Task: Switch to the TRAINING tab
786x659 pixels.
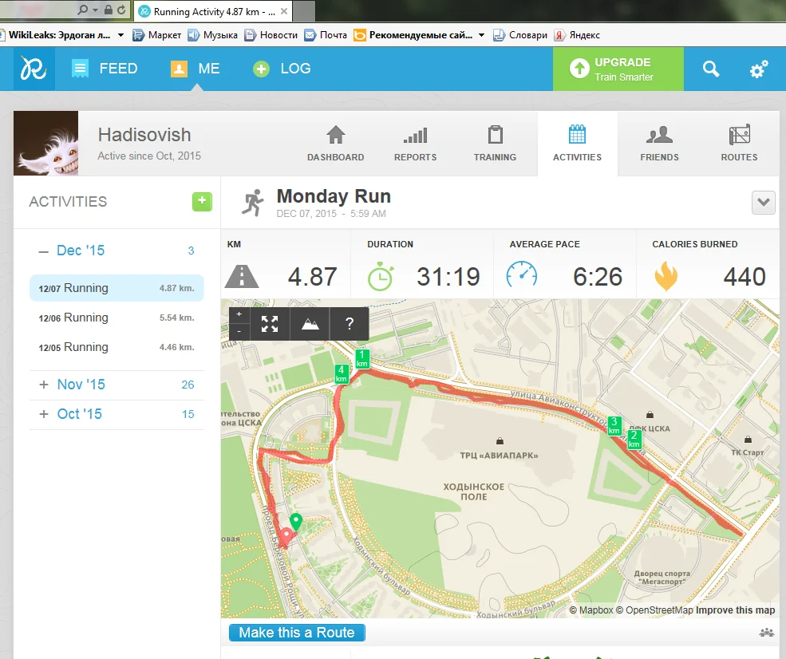Action: pyautogui.click(x=495, y=144)
